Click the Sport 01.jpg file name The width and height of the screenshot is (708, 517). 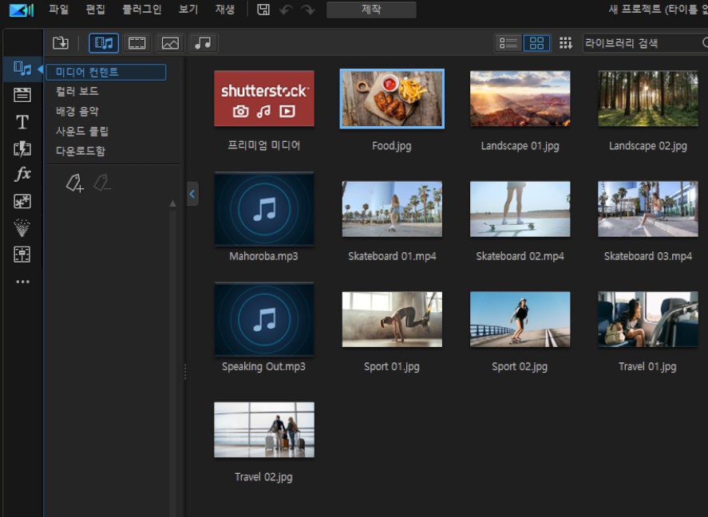[x=392, y=367]
